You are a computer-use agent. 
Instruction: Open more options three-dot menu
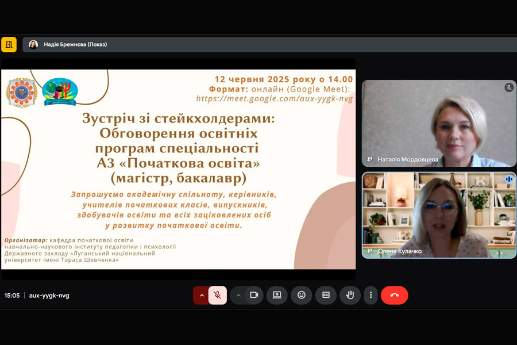coord(371,295)
